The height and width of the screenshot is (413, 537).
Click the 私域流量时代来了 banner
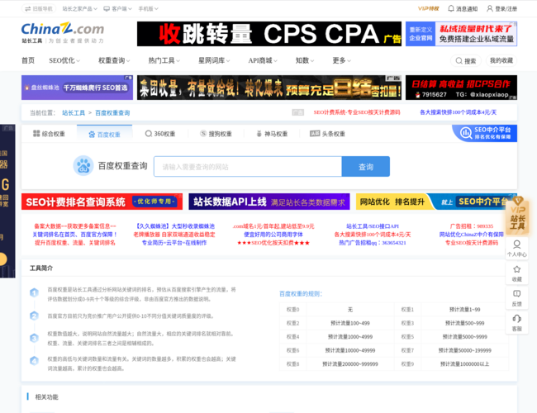tap(461, 34)
